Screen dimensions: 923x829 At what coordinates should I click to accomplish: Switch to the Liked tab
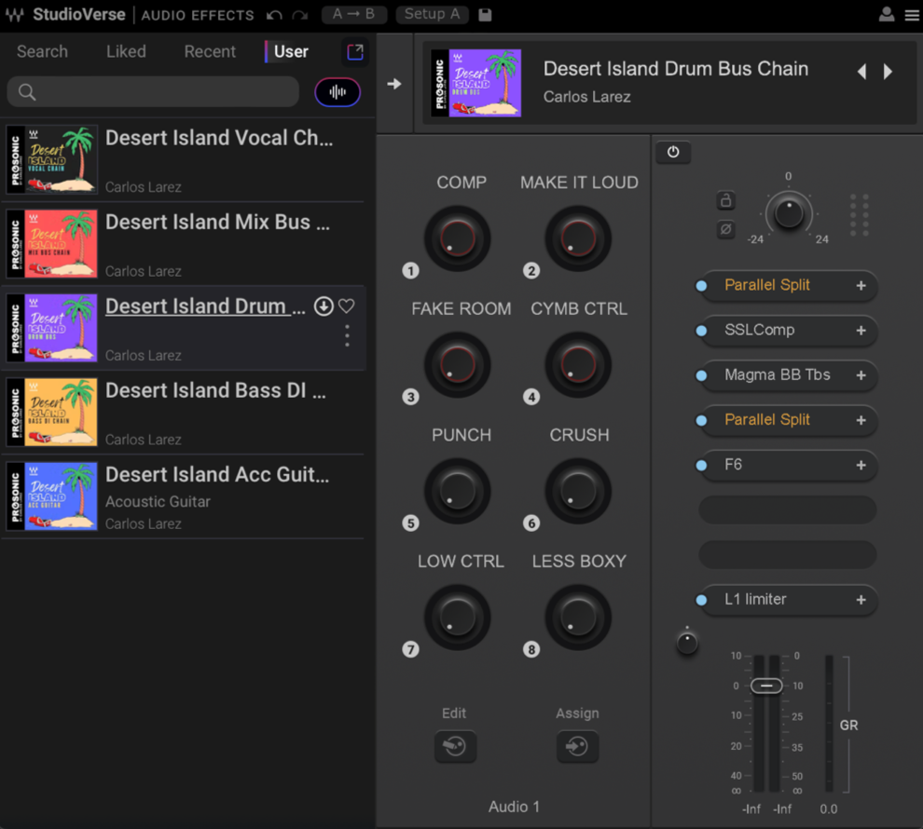(x=126, y=52)
